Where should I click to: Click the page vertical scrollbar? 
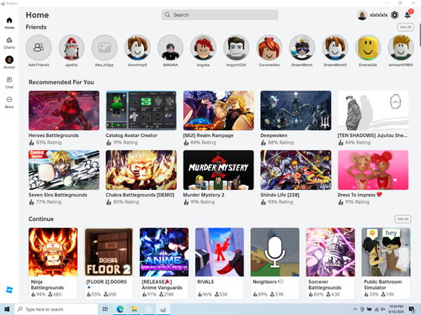419,35
